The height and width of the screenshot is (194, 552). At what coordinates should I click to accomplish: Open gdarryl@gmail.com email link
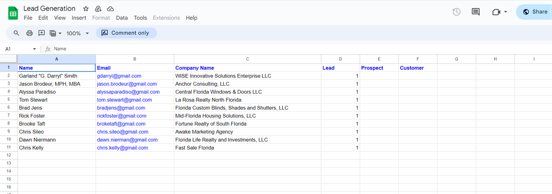click(119, 76)
